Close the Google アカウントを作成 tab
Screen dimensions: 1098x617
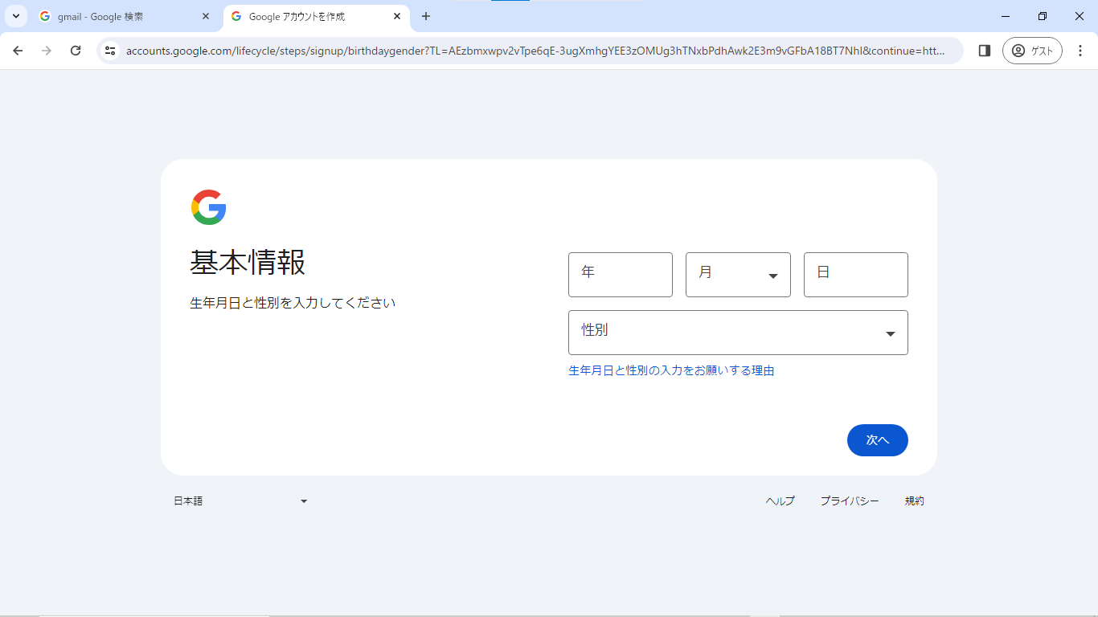397,16
